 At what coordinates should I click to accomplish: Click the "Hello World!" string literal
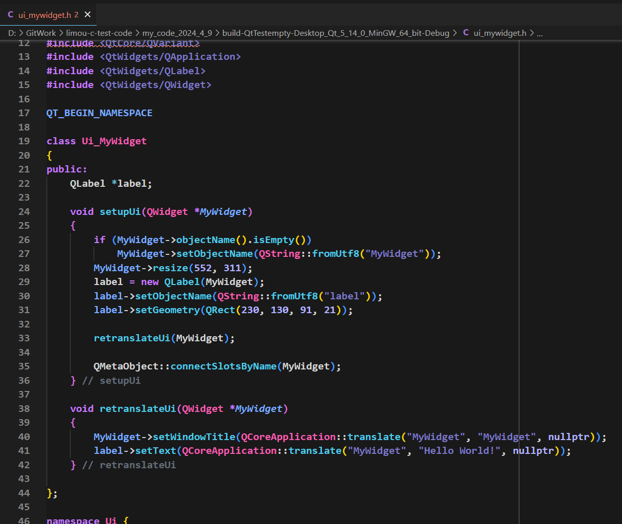[x=459, y=451]
